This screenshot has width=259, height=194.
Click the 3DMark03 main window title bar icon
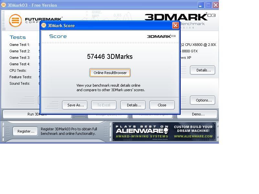coord(3,5)
